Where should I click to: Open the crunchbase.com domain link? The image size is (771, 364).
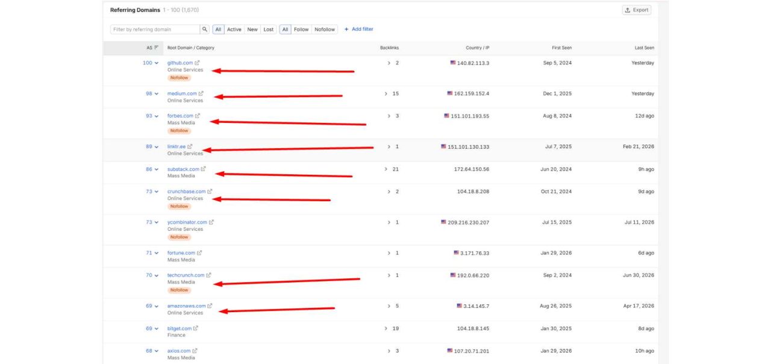(x=187, y=192)
